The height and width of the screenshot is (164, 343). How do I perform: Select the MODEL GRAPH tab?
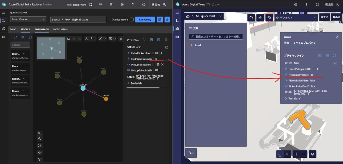click(61, 29)
